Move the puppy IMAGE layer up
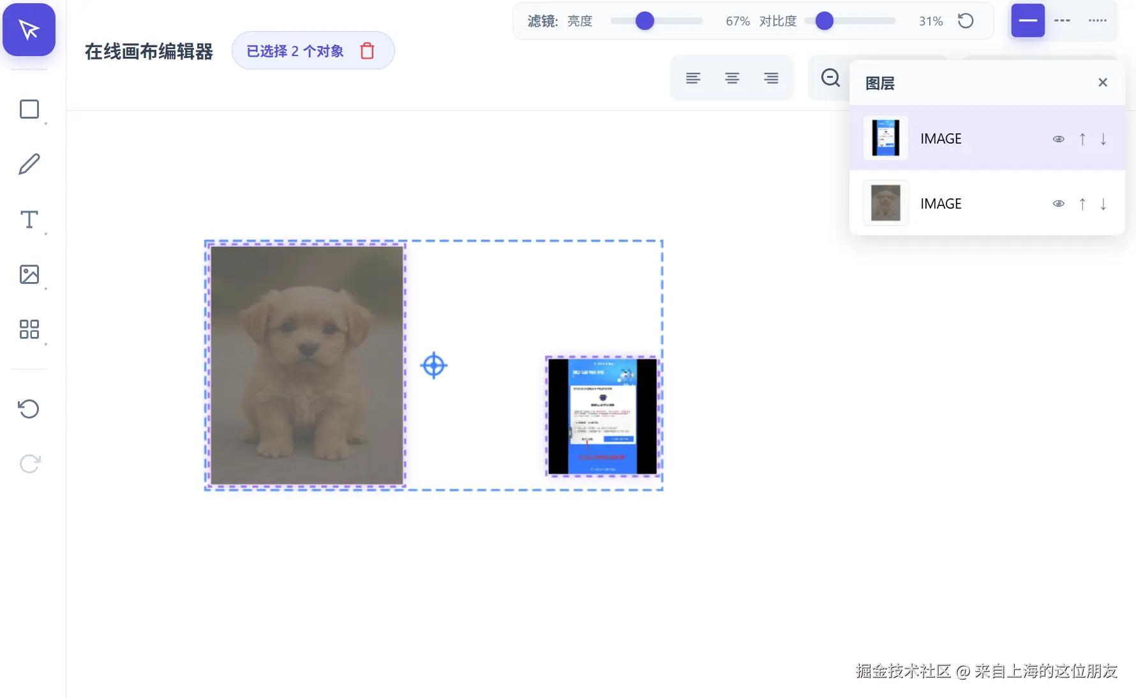This screenshot has width=1136, height=698. tap(1082, 204)
